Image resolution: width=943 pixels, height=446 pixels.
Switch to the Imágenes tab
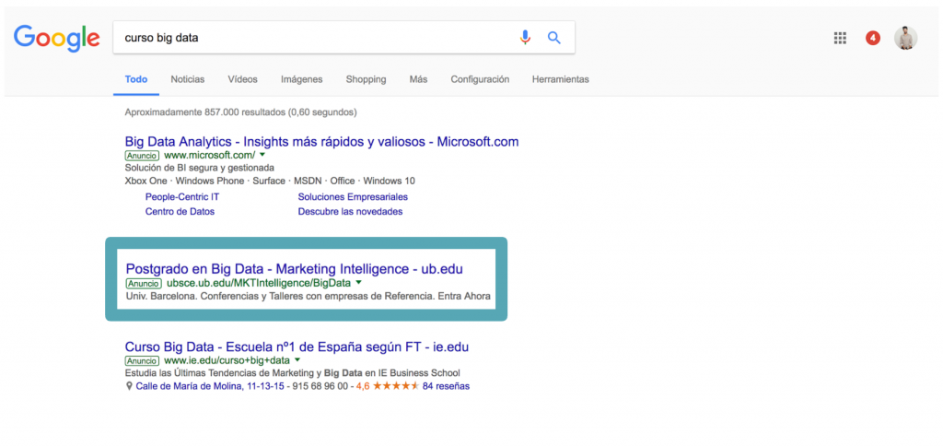(x=301, y=79)
